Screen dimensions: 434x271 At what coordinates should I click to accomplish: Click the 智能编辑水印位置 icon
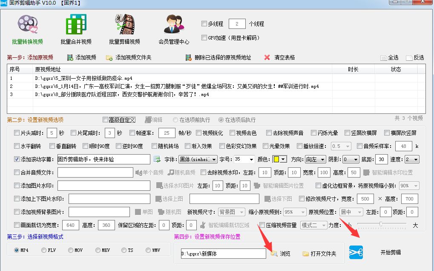click(366, 172)
